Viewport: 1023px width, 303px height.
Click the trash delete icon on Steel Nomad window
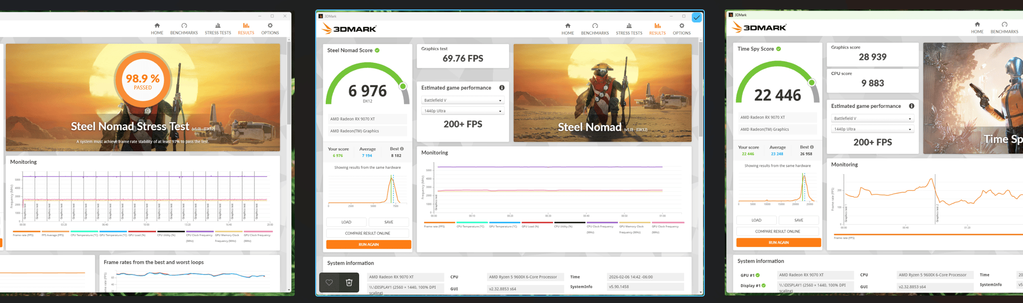[x=349, y=283]
